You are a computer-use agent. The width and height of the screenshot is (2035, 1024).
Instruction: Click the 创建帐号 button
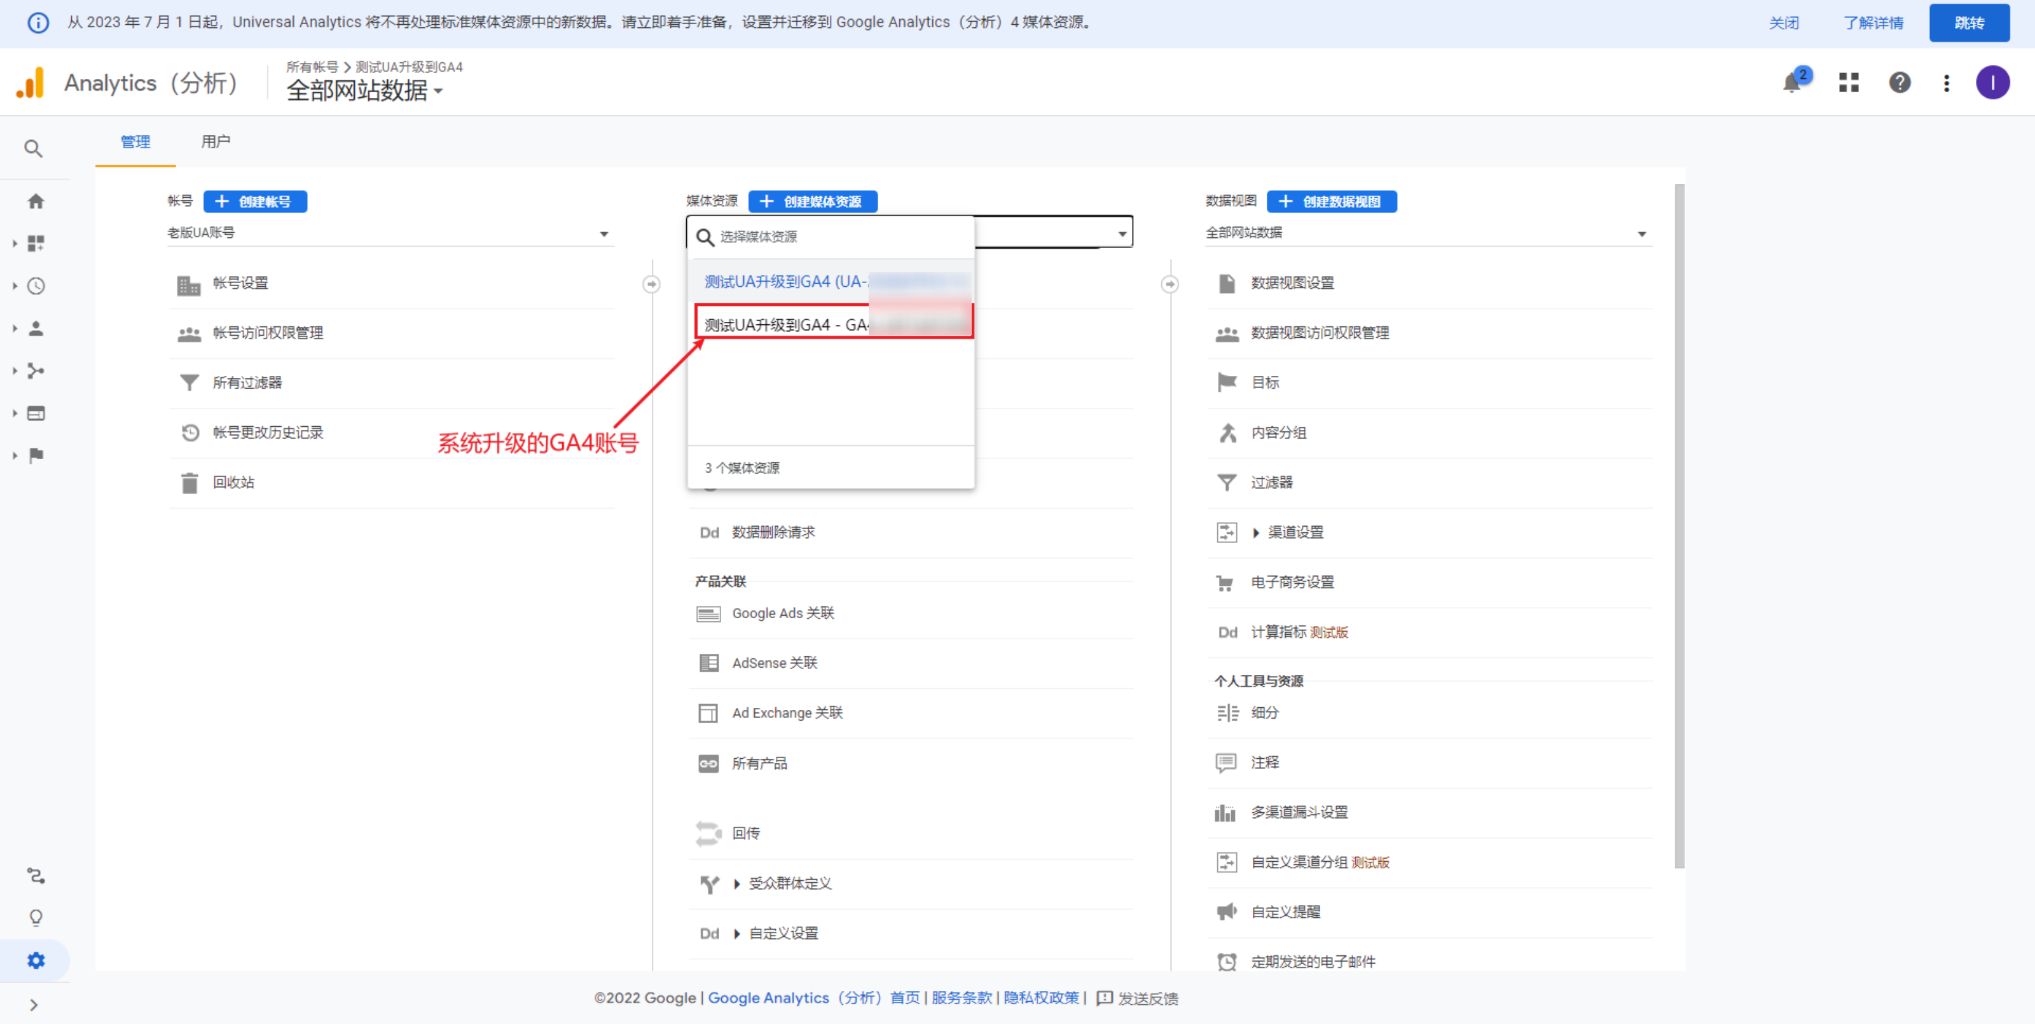tap(254, 202)
